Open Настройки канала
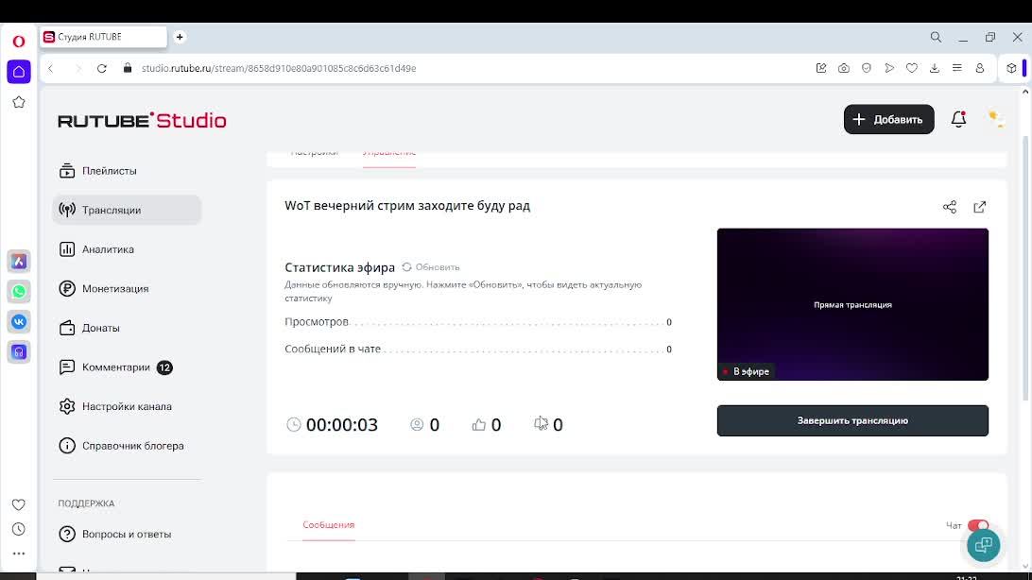 click(127, 406)
